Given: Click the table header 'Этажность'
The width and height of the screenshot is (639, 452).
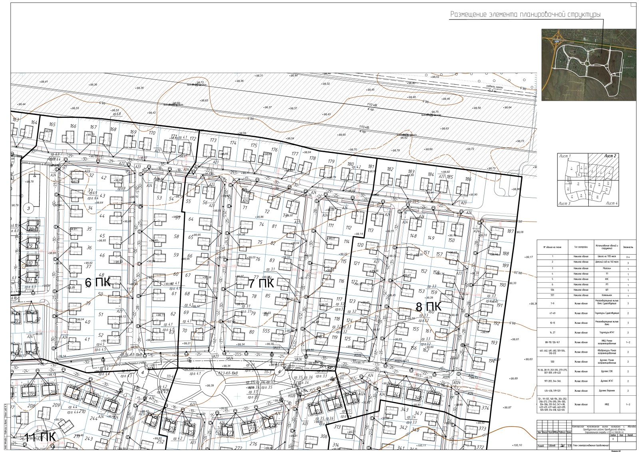Looking at the screenshot, I should click(628, 247).
